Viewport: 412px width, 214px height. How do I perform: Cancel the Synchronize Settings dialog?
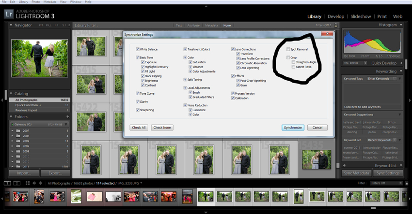point(317,128)
